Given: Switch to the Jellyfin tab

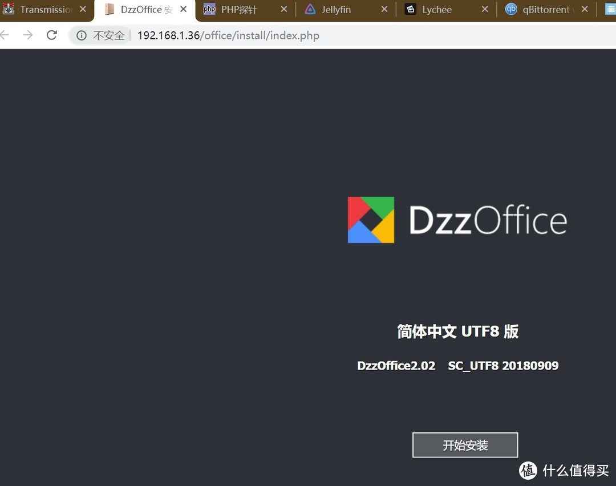Looking at the screenshot, I should click(x=337, y=10).
